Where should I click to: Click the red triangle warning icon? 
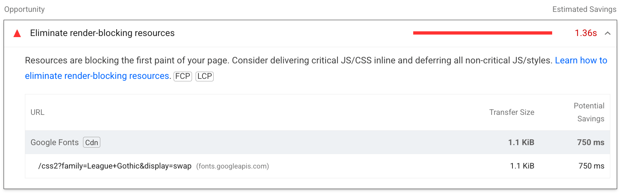17,33
